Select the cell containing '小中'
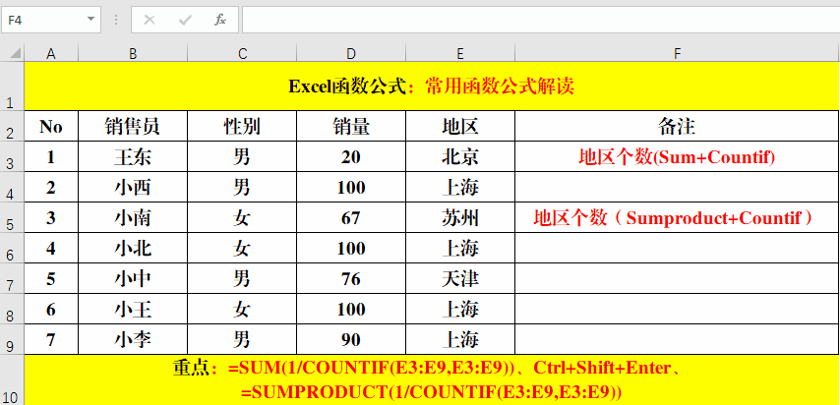Screen dimensions: 840x405 click(x=133, y=278)
